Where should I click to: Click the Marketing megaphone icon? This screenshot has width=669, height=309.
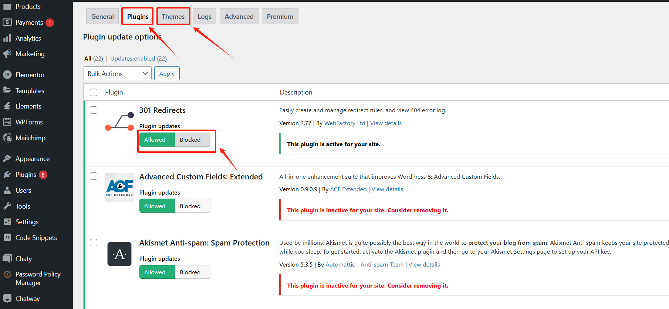tap(7, 54)
